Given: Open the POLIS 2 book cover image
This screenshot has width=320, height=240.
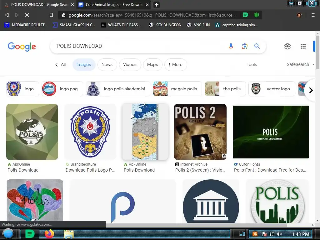Looking at the screenshot, I should [200, 132].
